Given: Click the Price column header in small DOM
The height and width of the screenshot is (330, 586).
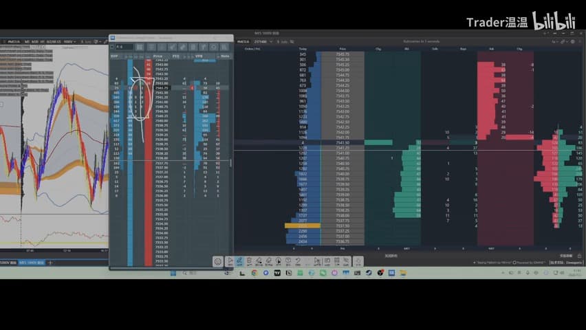Looking at the screenshot, I should click(x=158, y=56).
